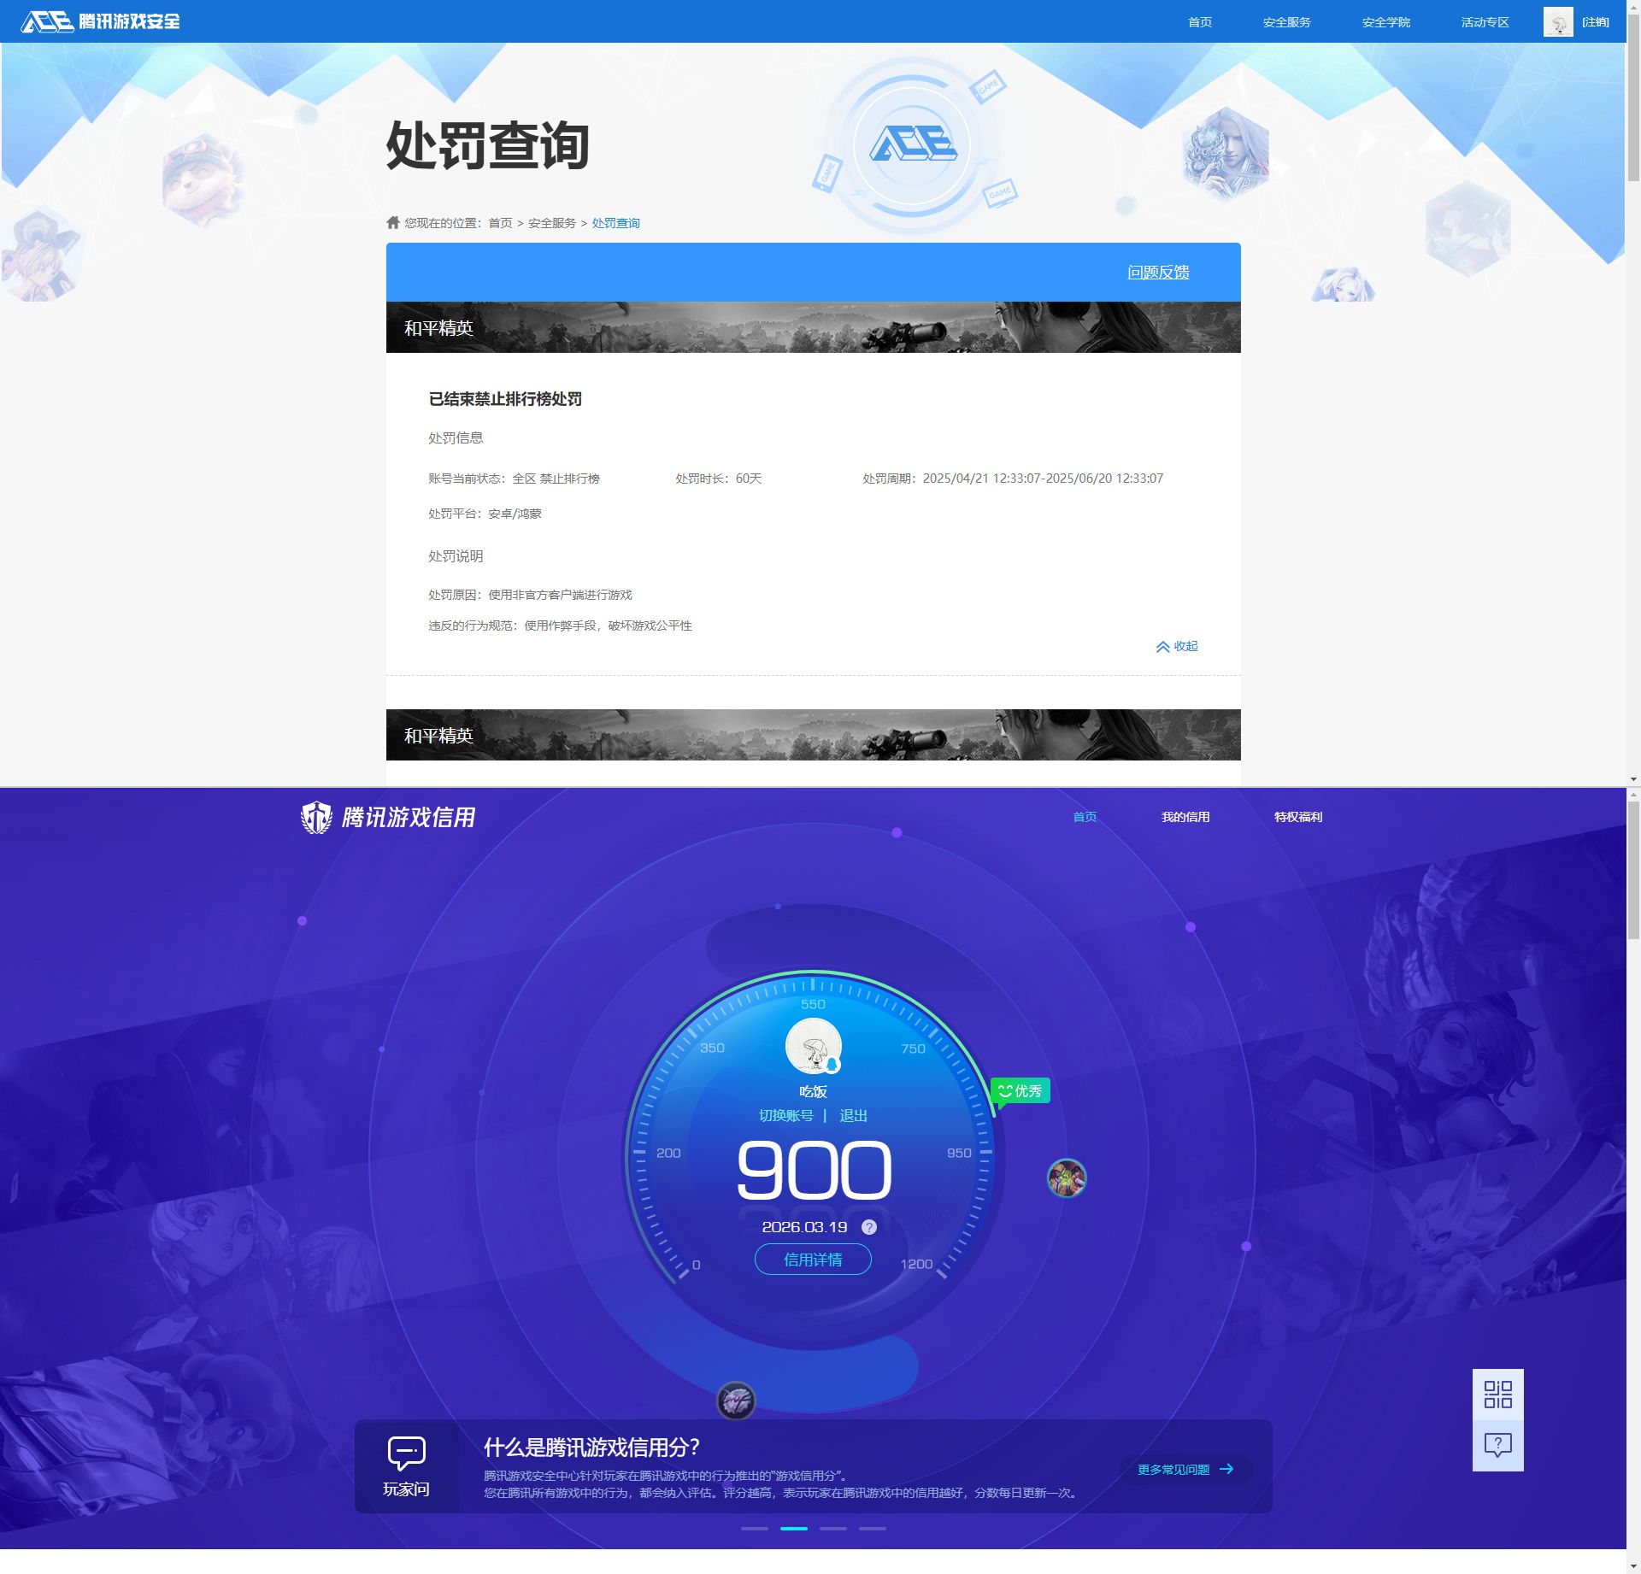
Task: Click the 腾讯游戏信用 shield logo
Action: point(316,817)
